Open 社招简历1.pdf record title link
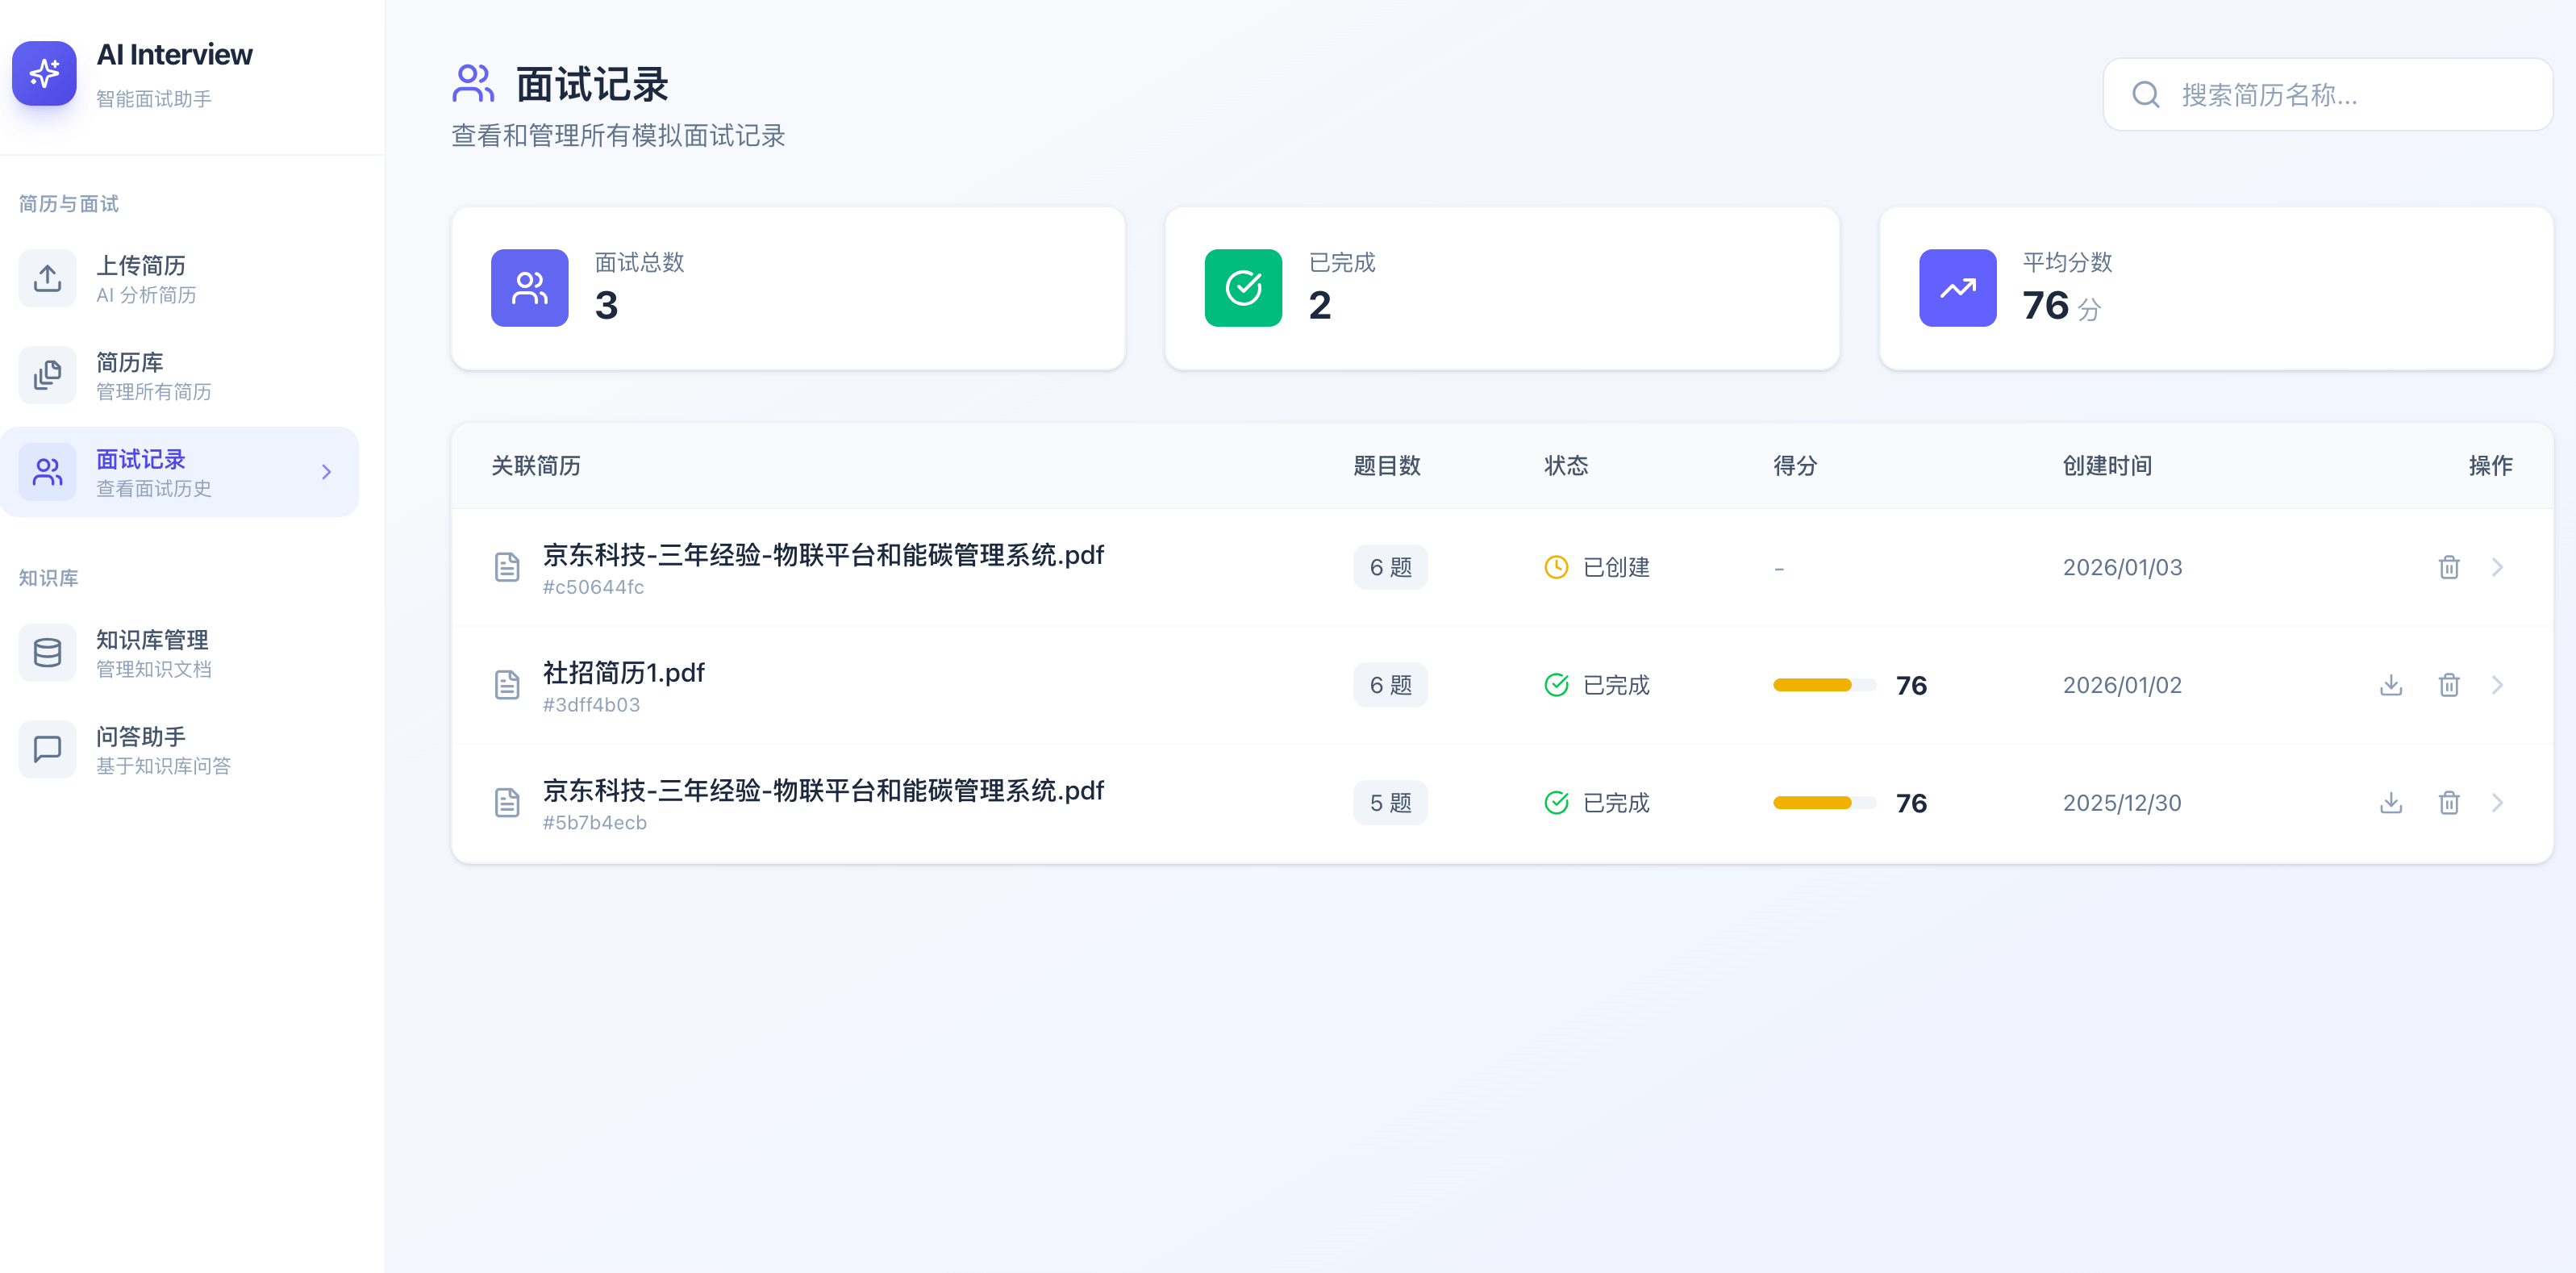2576x1273 pixels. point(622,672)
